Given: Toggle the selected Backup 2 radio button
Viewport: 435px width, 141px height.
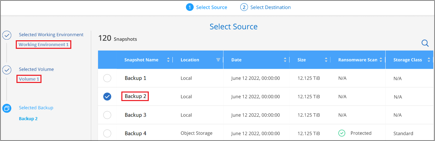Looking at the screenshot, I should click(107, 97).
